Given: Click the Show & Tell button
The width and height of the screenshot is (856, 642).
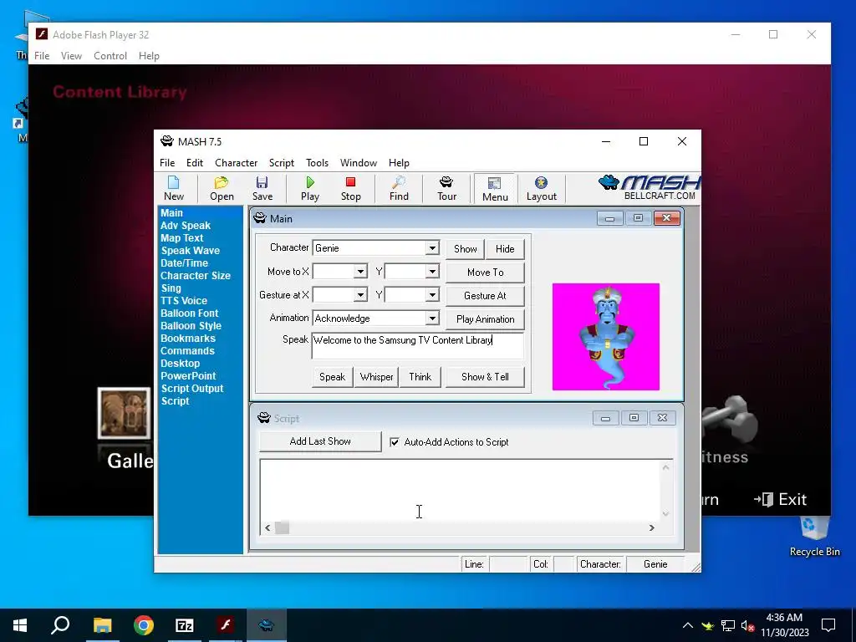Looking at the screenshot, I should [x=485, y=377].
